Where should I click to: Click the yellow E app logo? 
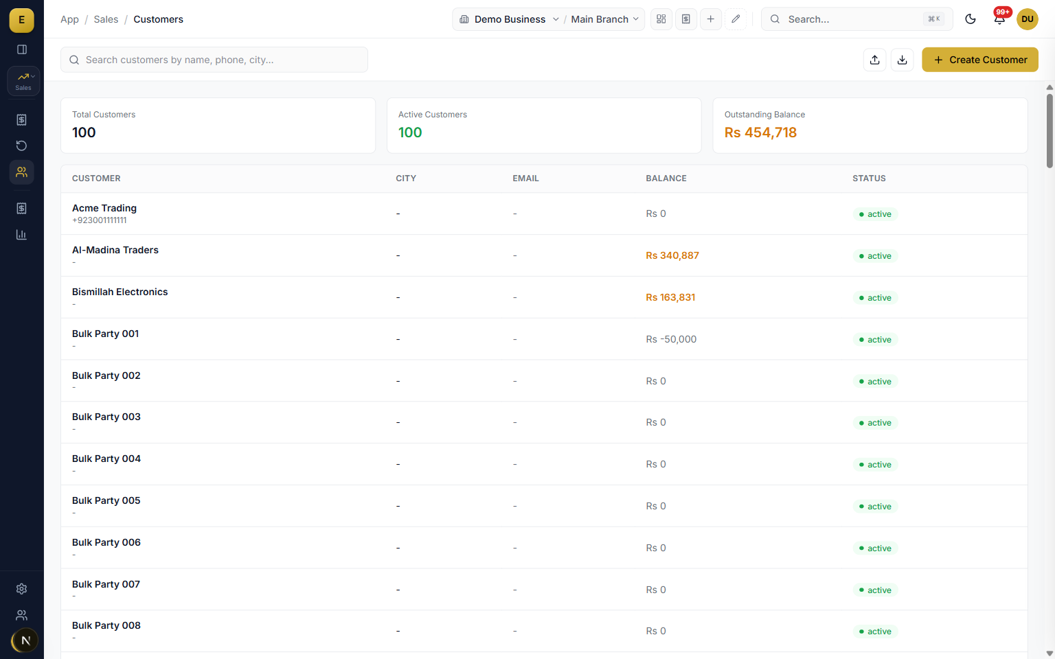21,20
